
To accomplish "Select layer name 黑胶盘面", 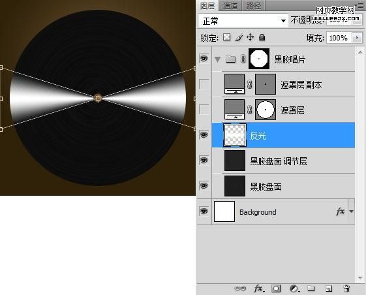I will pyautogui.click(x=266, y=187).
